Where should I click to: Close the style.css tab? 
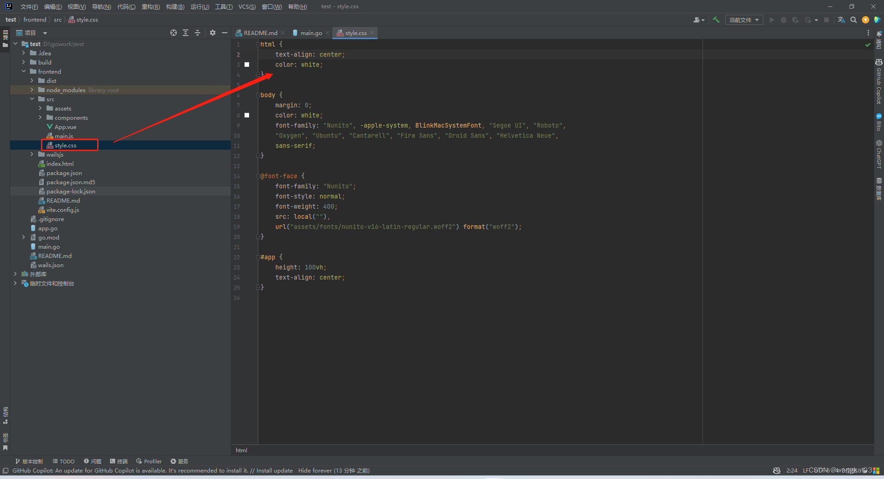tap(372, 33)
